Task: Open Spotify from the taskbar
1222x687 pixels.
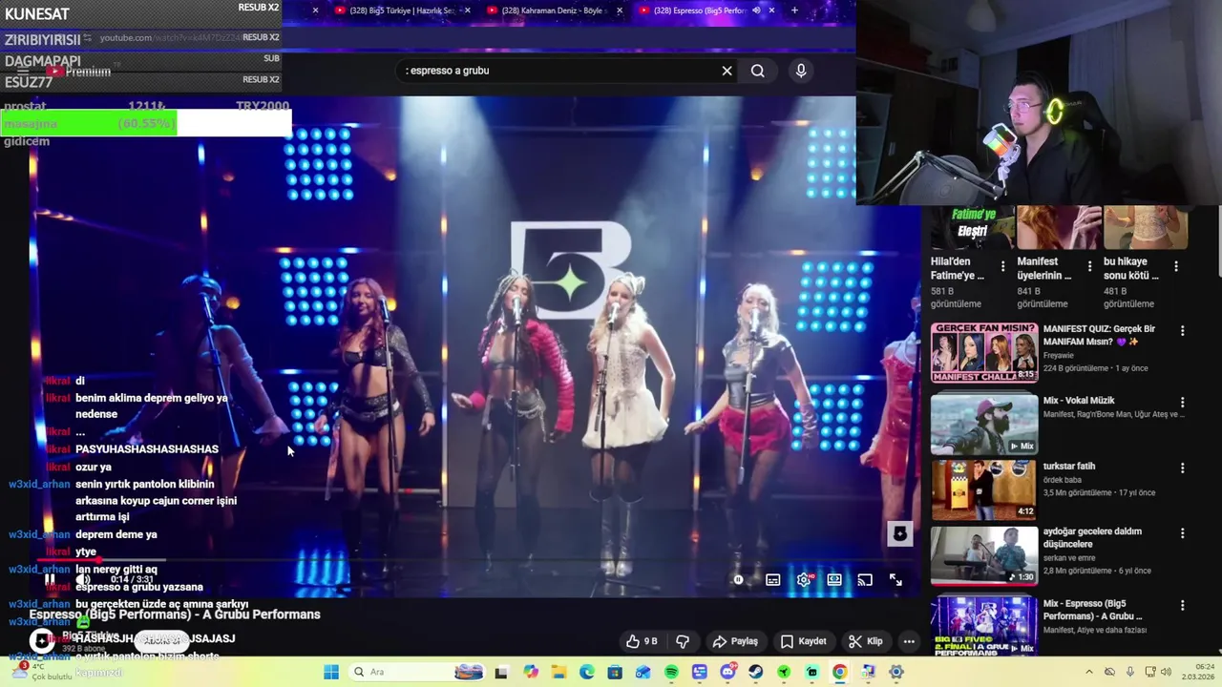Action: tap(671, 672)
